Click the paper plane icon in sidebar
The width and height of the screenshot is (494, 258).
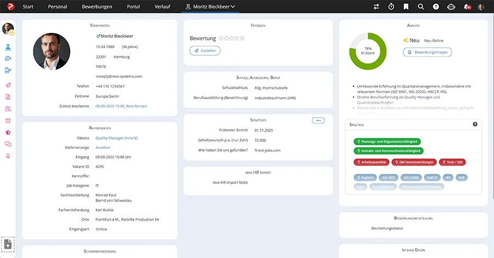tap(8, 85)
